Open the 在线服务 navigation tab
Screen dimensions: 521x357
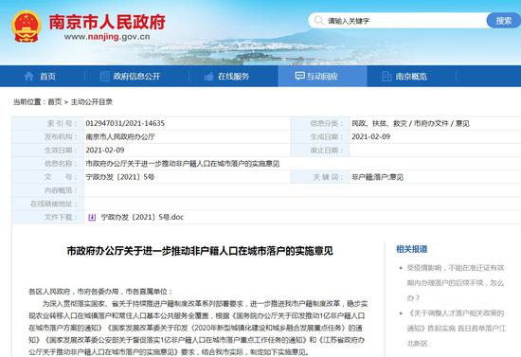[x=233, y=77]
